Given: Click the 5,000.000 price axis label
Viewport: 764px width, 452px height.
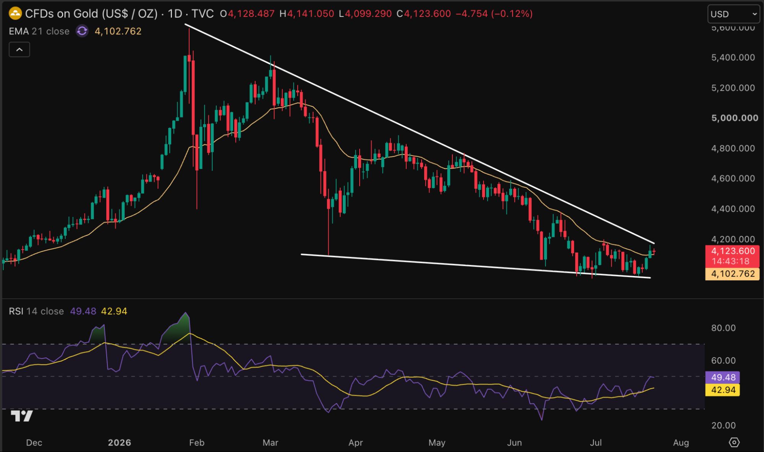Looking at the screenshot, I should point(735,118).
